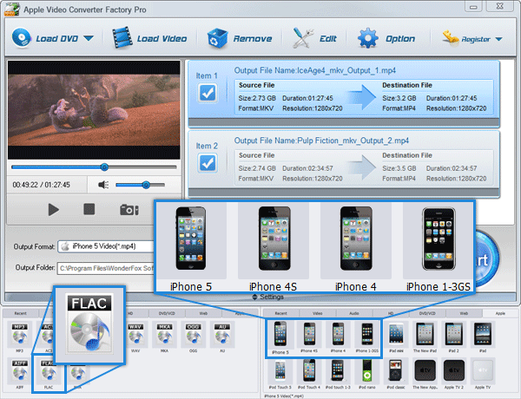Open the Load DVD dropdown arrow
This screenshot has width=521, height=399.
point(89,38)
